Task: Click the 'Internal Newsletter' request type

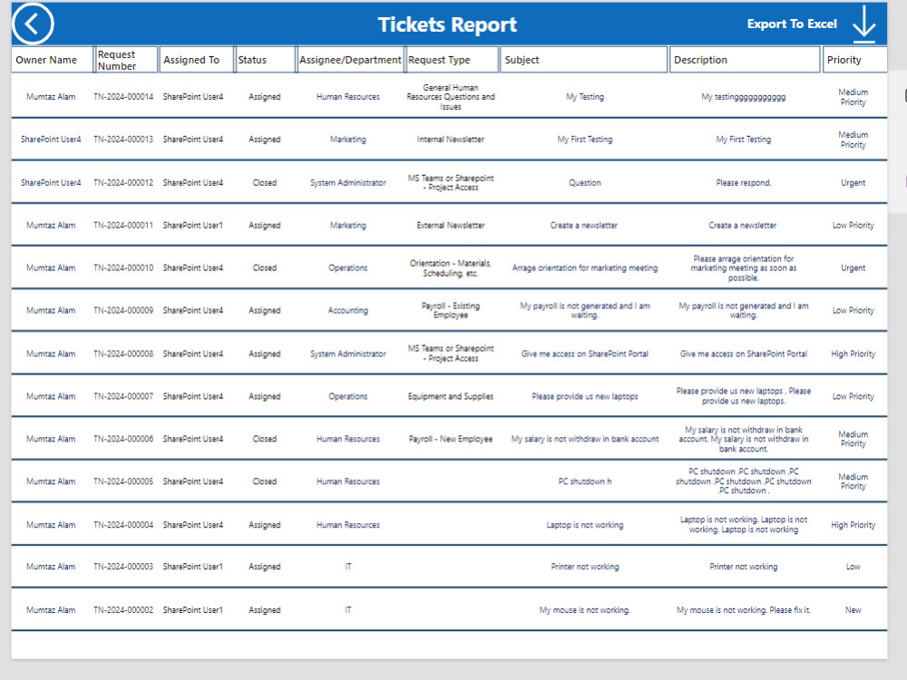Action: click(451, 140)
